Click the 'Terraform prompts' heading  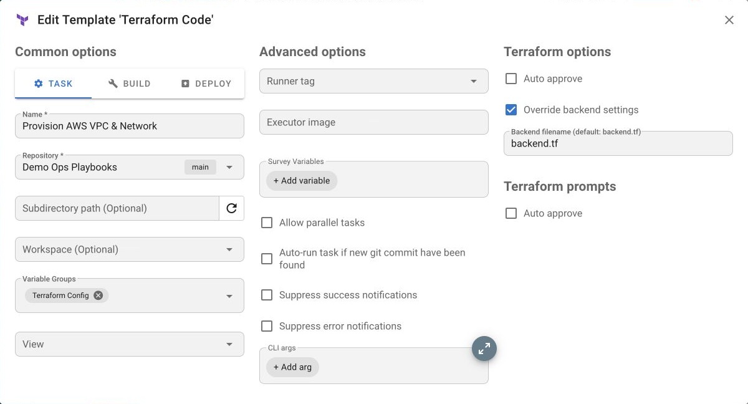560,186
